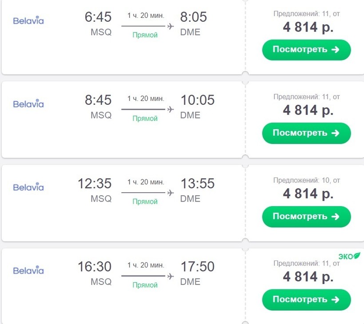This screenshot has width=364, height=324.
Task: Click Belavia logo on 8:45 flight
Action: (x=28, y=104)
